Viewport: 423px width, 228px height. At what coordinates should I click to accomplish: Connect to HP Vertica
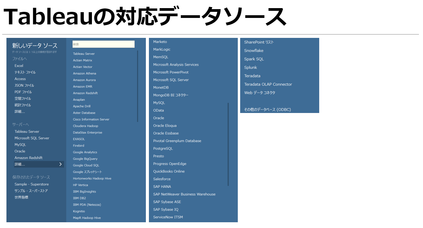tap(80, 185)
